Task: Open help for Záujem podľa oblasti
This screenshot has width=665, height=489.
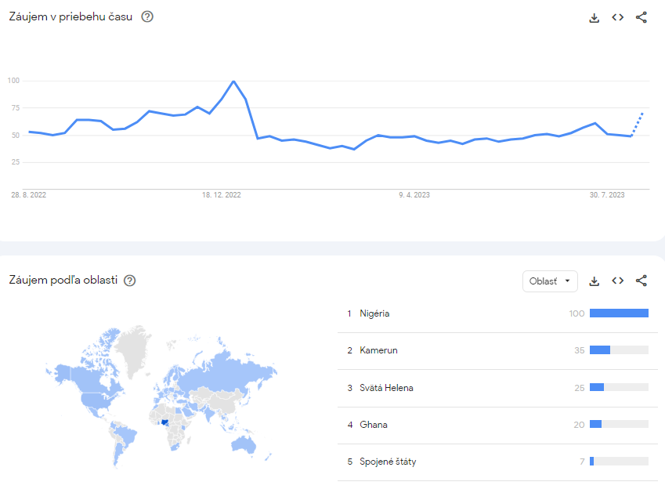Action: [130, 281]
